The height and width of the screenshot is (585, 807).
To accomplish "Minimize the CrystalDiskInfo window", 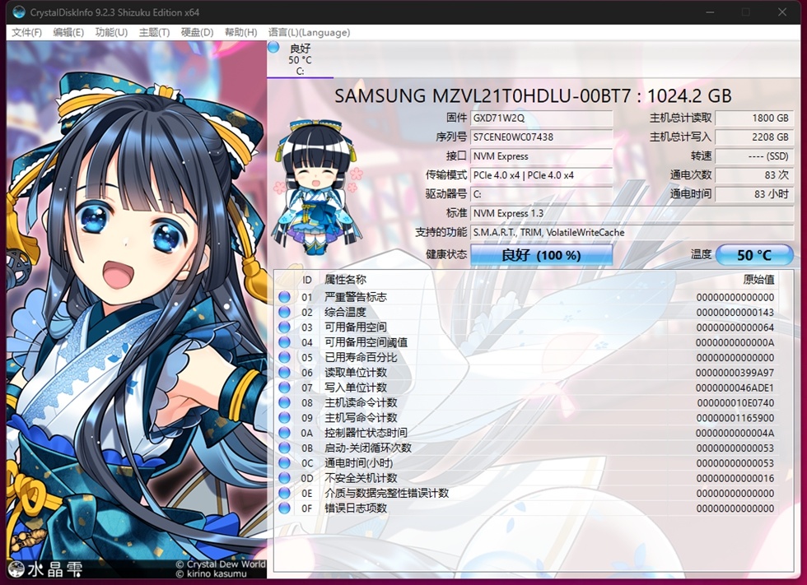I will (x=710, y=12).
